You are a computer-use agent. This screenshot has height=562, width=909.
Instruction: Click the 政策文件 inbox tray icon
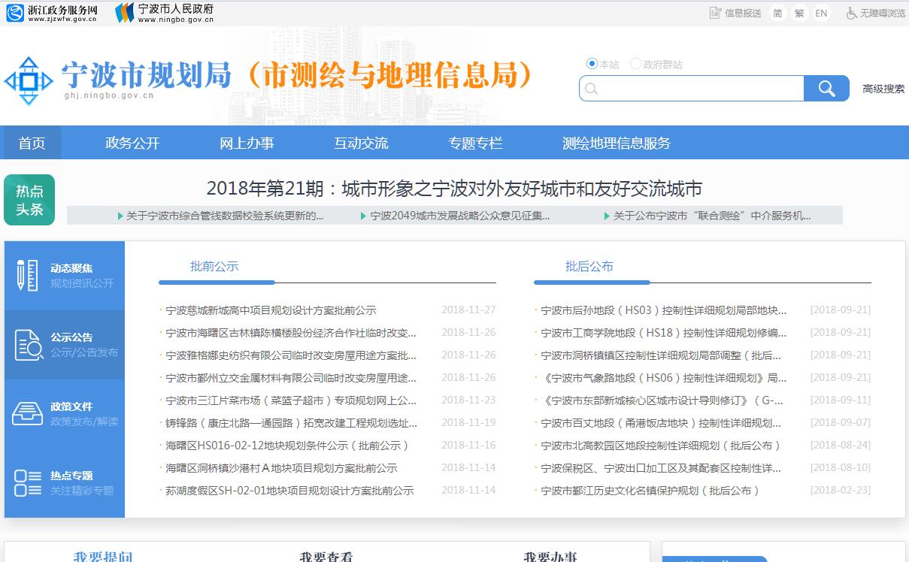click(x=27, y=413)
